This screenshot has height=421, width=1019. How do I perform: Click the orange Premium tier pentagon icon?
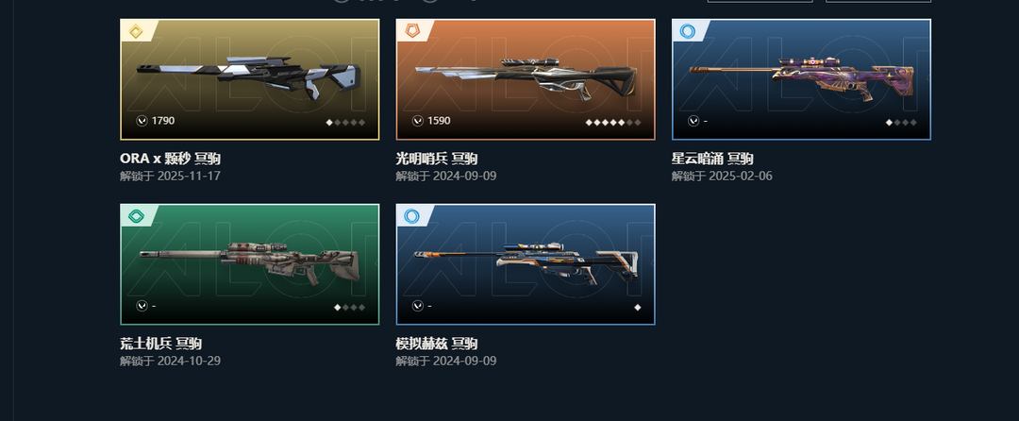click(x=411, y=30)
